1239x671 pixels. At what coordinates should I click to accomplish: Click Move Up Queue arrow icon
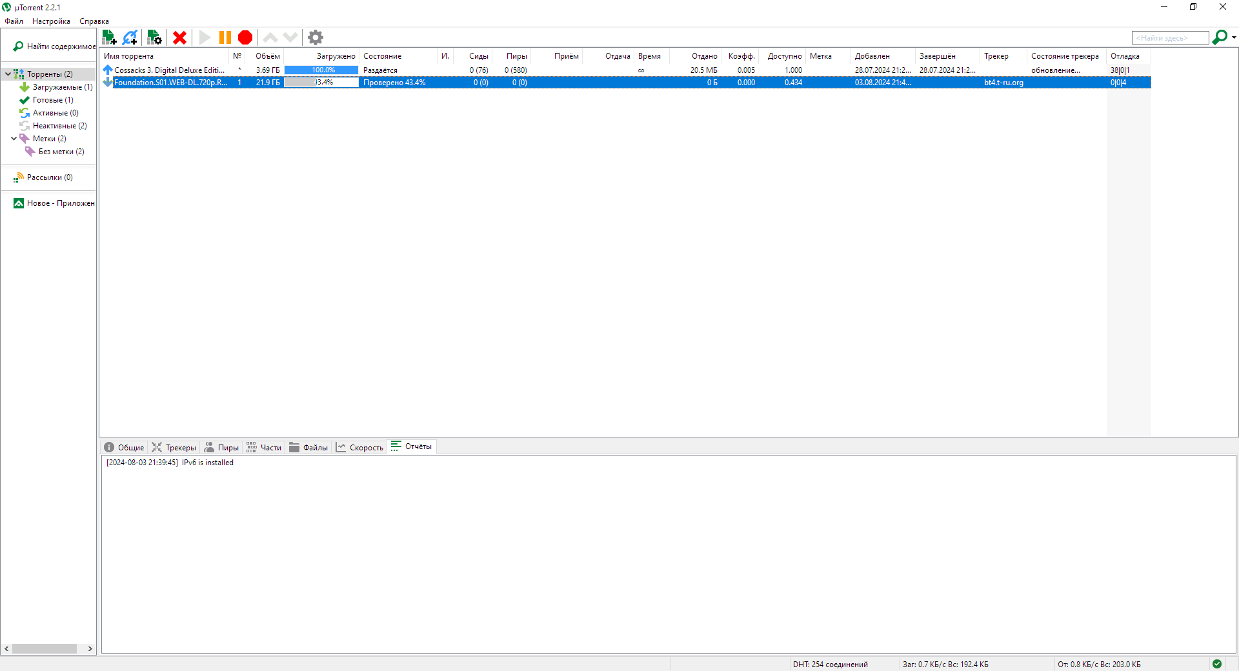[270, 37]
